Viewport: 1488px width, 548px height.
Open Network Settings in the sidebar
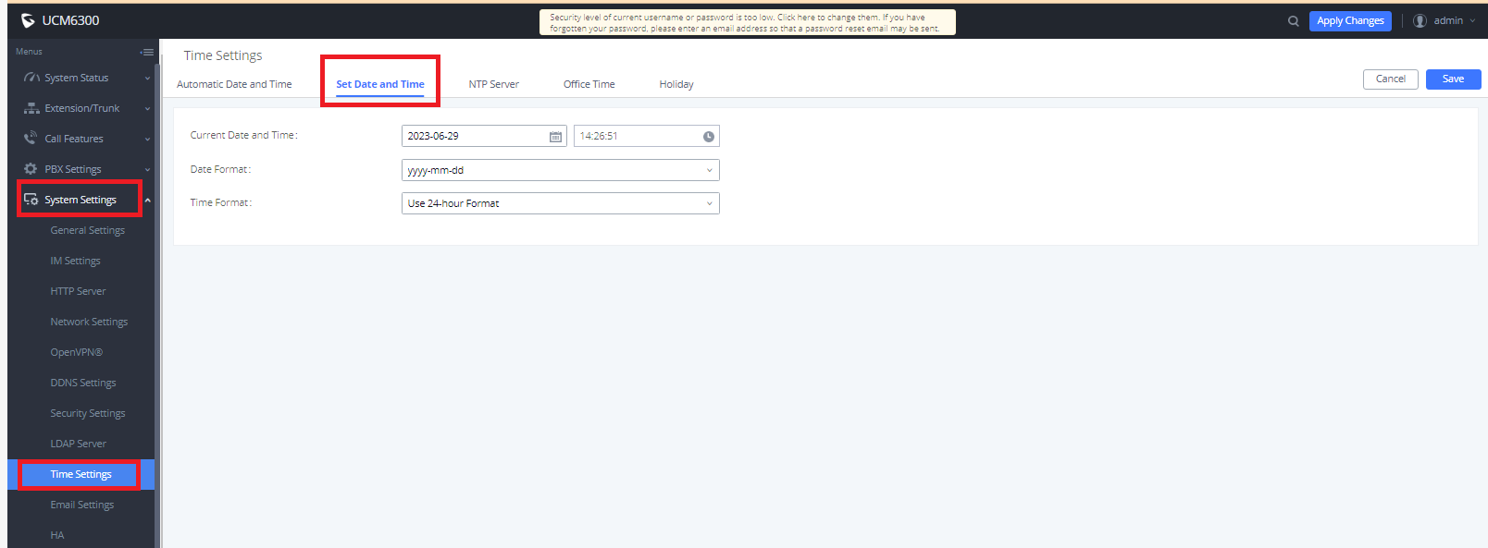[x=90, y=322]
